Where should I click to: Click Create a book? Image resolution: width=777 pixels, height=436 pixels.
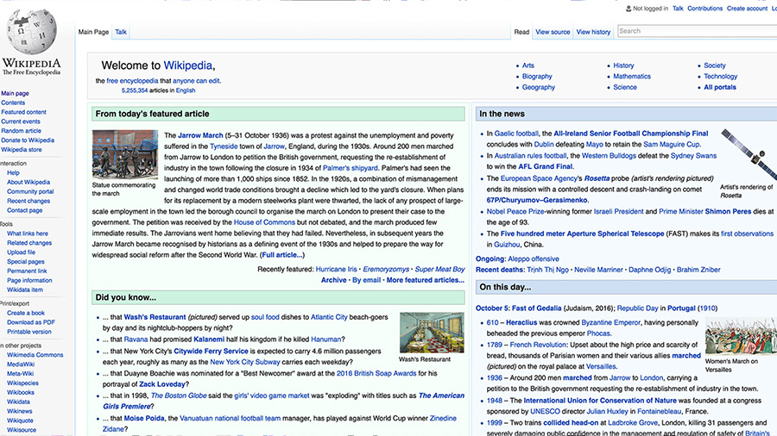coord(26,313)
